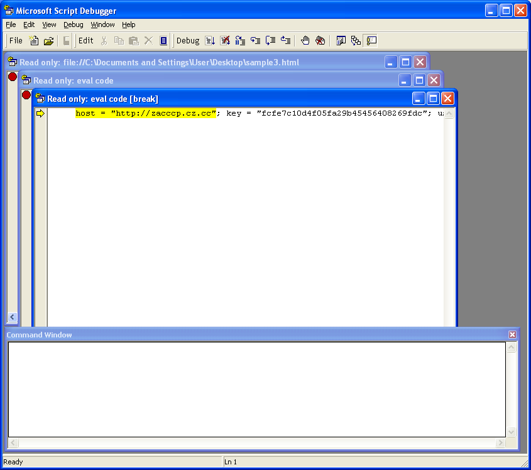Toggle breakpoint using the hand icon
This screenshot has height=470, width=531.
pyautogui.click(x=305, y=41)
